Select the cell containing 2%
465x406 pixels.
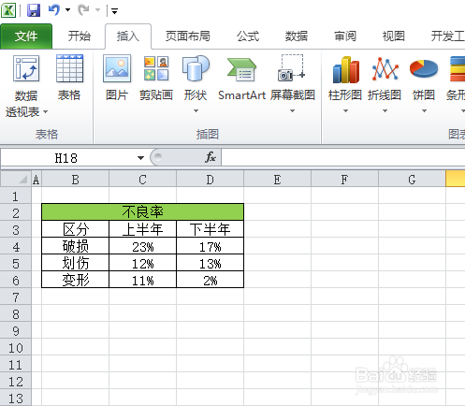pyautogui.click(x=210, y=280)
